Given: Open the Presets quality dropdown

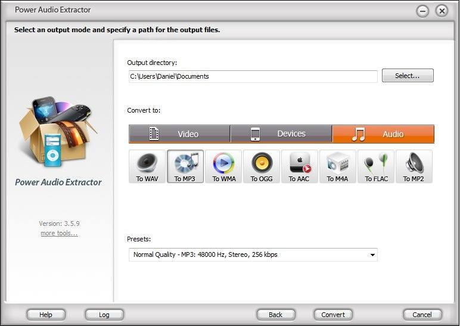Looking at the screenshot, I should (253, 254).
